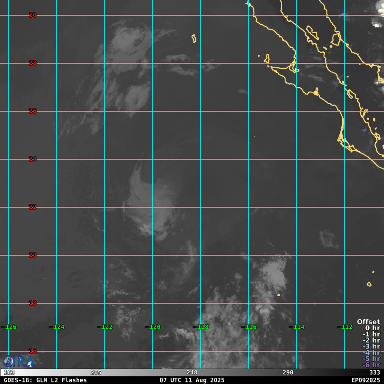Click the latitude label 16
Image resolution: width=384 pixels, height=384 pixels.
[x=33, y=351]
